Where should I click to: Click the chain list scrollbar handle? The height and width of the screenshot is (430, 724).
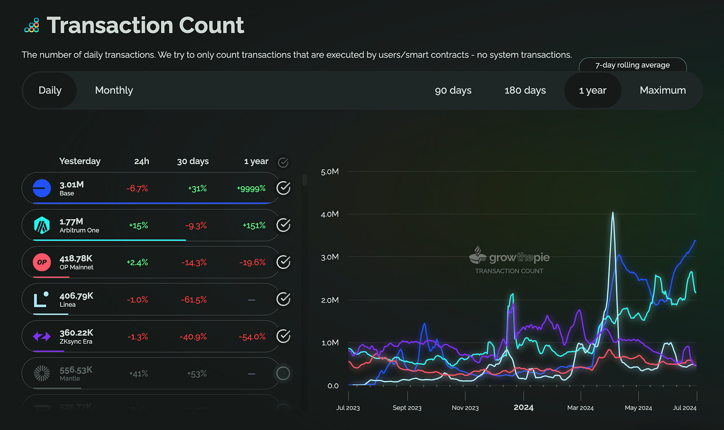click(305, 179)
